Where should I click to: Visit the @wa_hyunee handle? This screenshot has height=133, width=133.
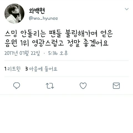pos(43,18)
